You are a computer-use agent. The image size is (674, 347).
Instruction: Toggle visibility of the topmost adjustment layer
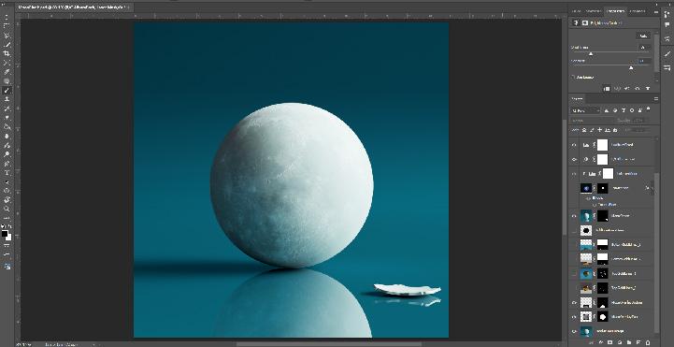coord(574,145)
